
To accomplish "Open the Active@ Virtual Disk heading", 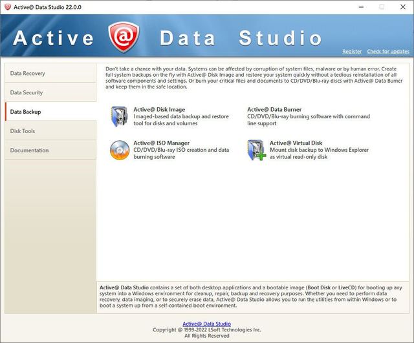I will tap(296, 143).
